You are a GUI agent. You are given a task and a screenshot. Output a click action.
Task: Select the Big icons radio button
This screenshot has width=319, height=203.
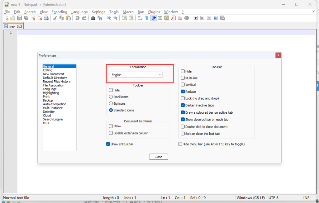point(111,104)
